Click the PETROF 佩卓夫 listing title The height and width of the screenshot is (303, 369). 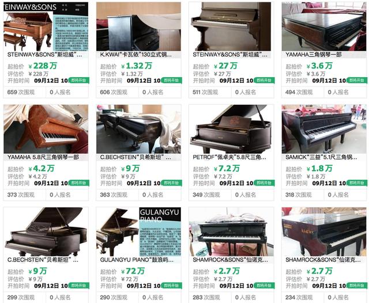point(229,157)
